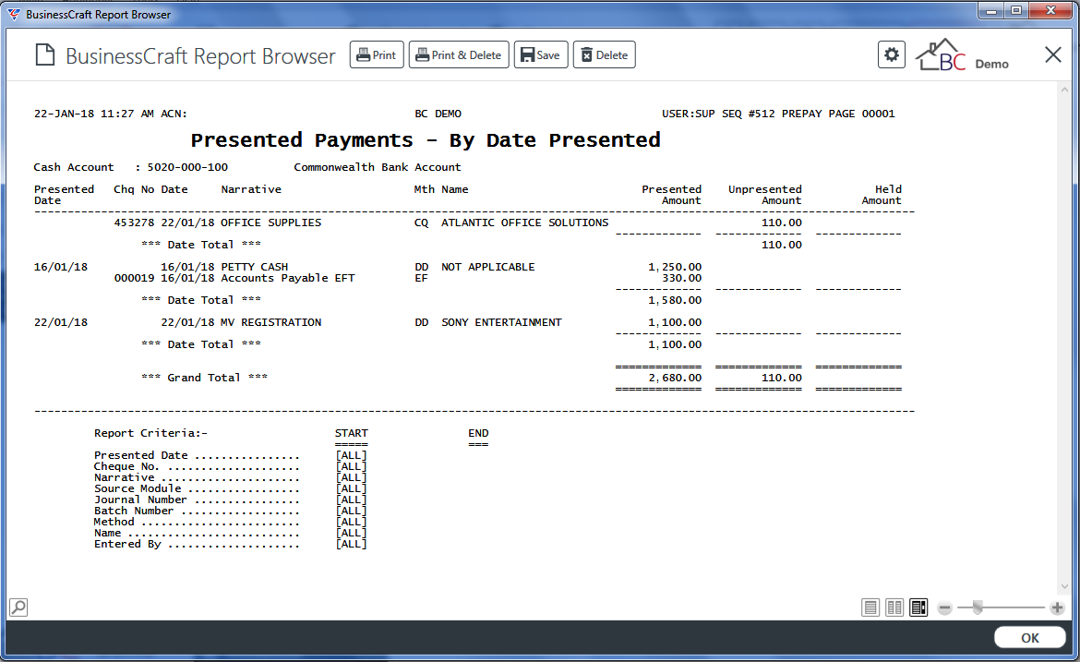Click the zoom out minus icon

pos(945,608)
